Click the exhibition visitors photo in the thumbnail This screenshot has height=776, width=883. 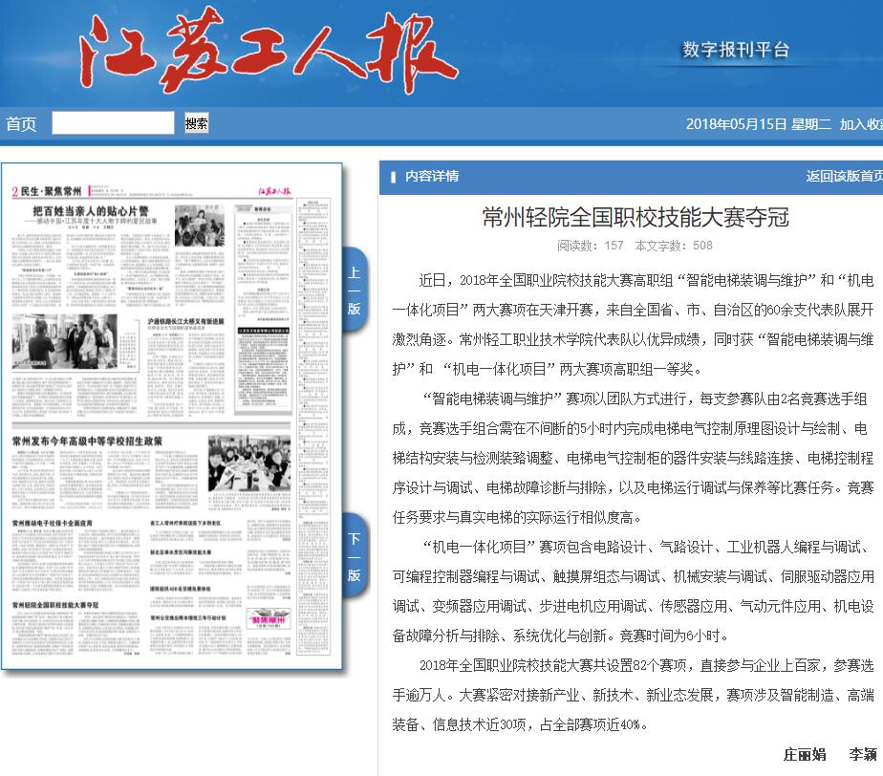point(65,341)
